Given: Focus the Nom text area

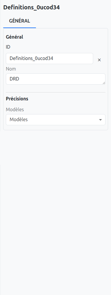Looking at the screenshot, I should pos(56,79).
